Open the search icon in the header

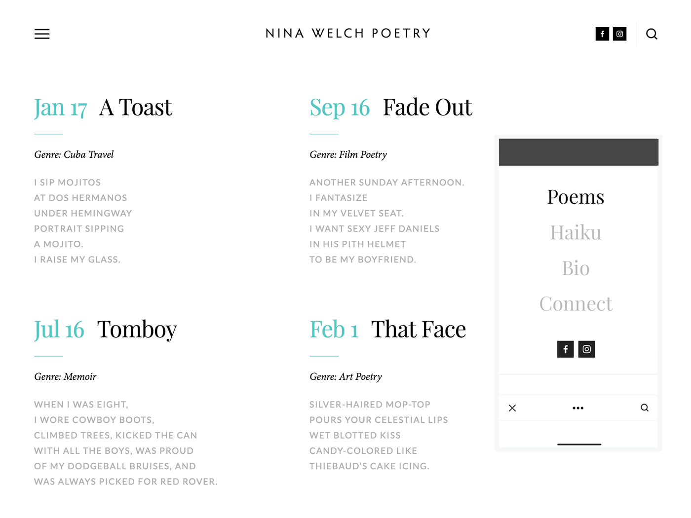(x=652, y=34)
